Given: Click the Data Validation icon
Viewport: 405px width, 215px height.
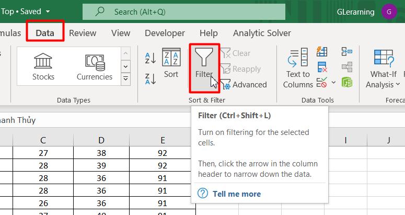Looking at the screenshot, I should point(322,83).
